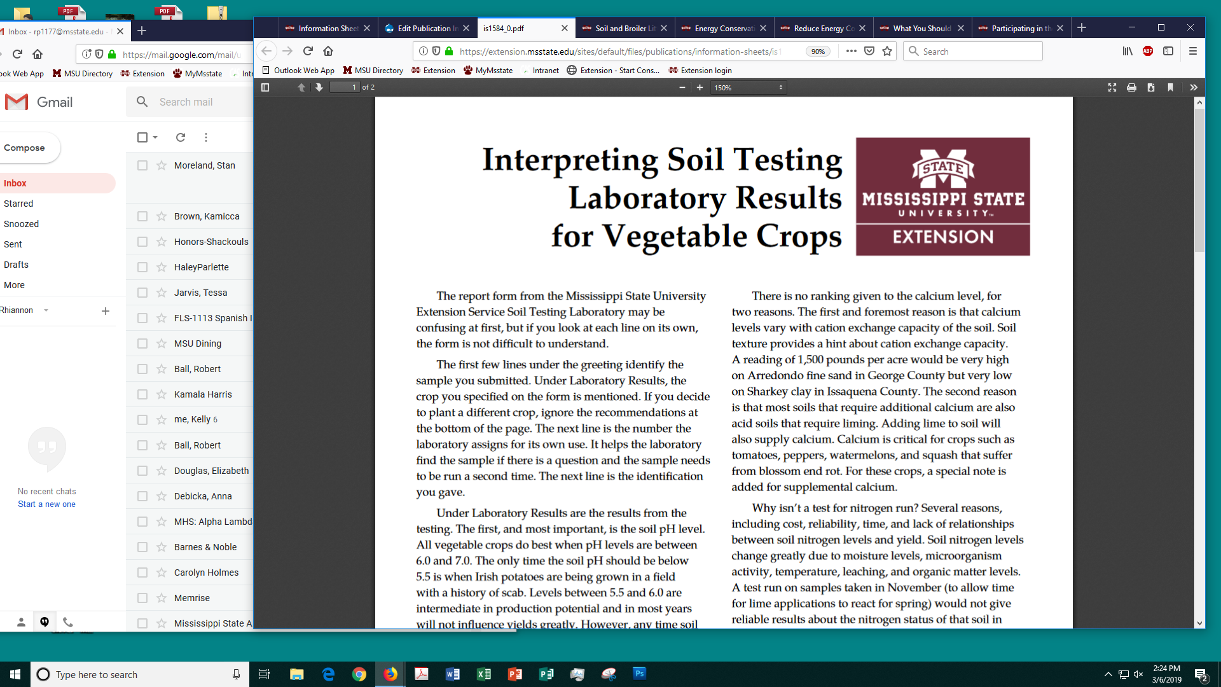The width and height of the screenshot is (1221, 687).
Task: Refresh the Gmail inbox list
Action: point(181,137)
